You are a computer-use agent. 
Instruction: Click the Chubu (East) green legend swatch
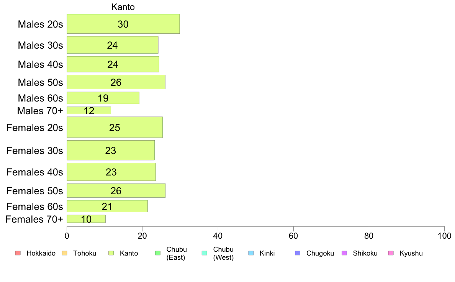157,253
